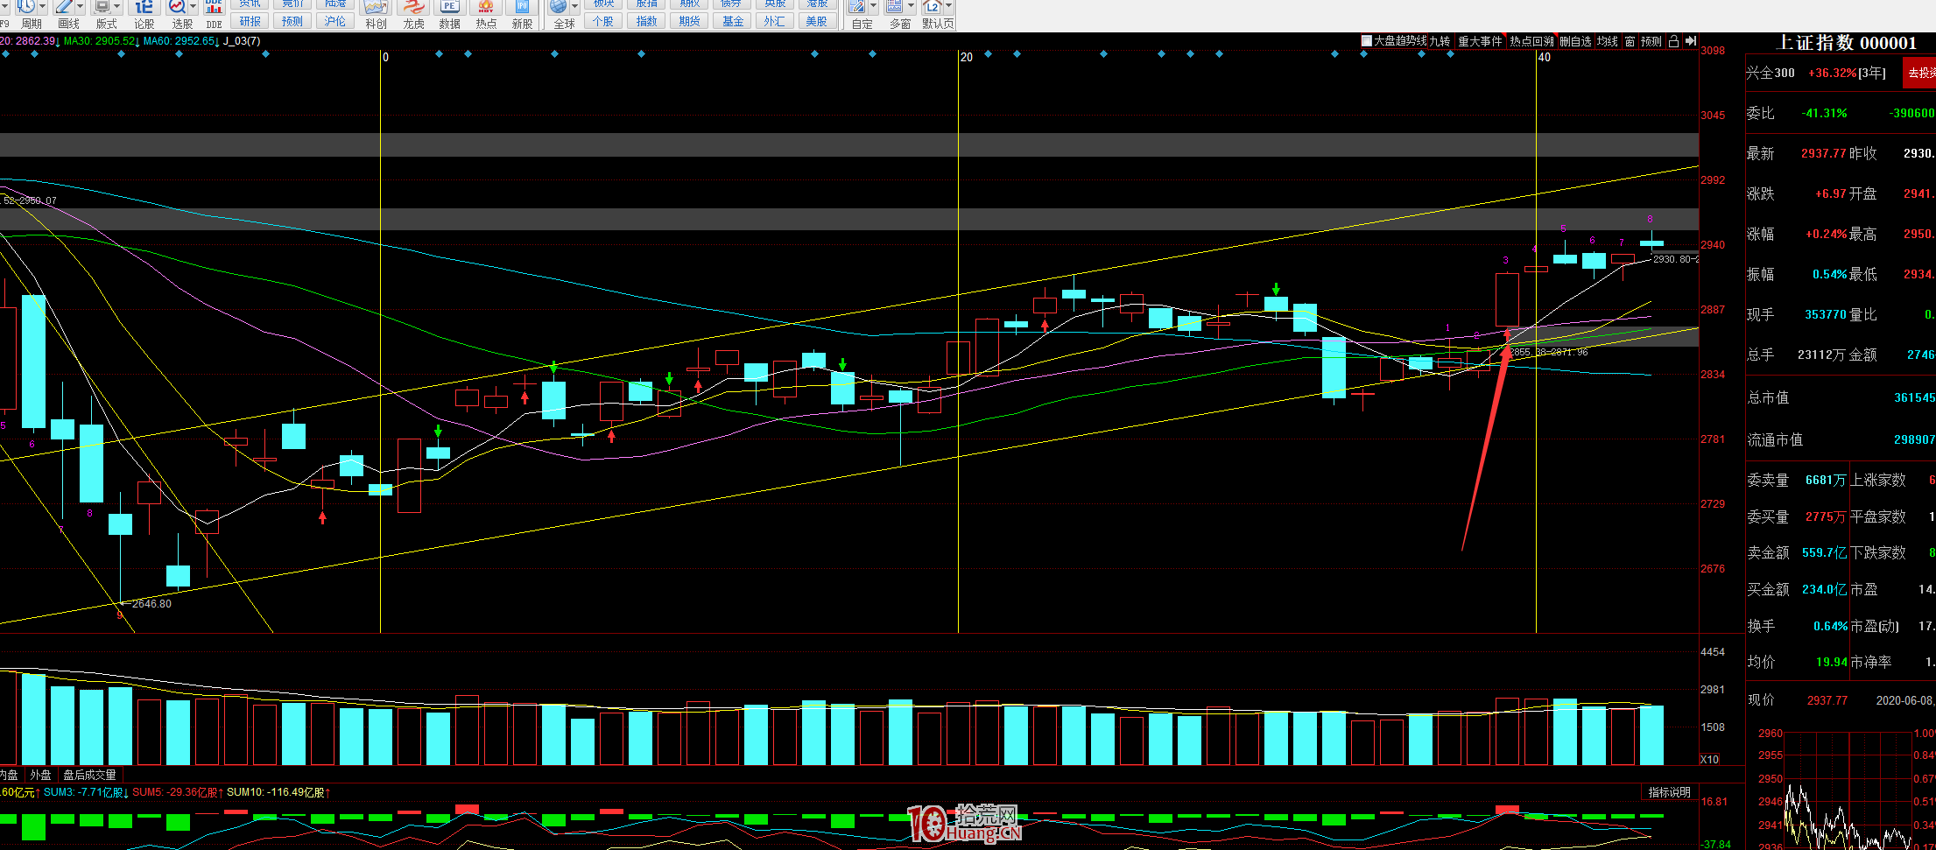Click the 期货 toolbar button
1936x850 pixels.
(x=689, y=21)
